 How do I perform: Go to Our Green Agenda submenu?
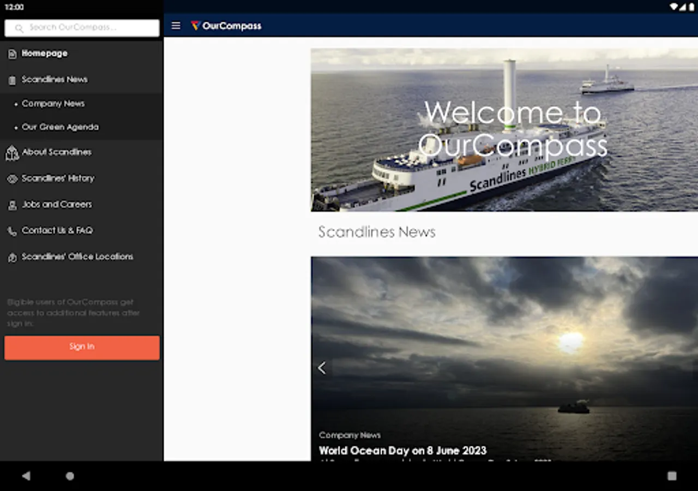pos(82,127)
